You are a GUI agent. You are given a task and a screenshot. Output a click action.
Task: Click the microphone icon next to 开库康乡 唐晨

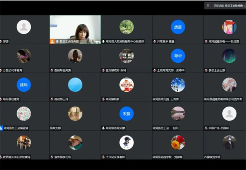[x=155, y=41]
